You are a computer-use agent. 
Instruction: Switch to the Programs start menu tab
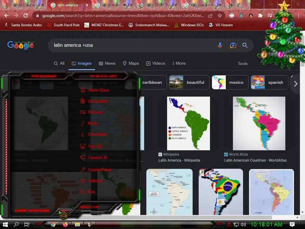[44, 76]
